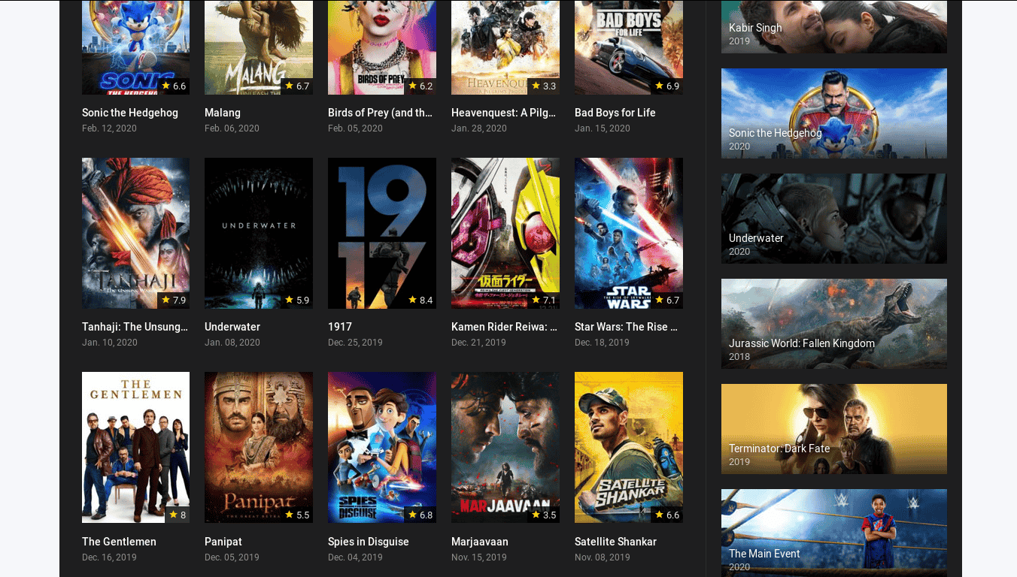
Task: Click the Spies in Disguise poster
Action: click(382, 447)
